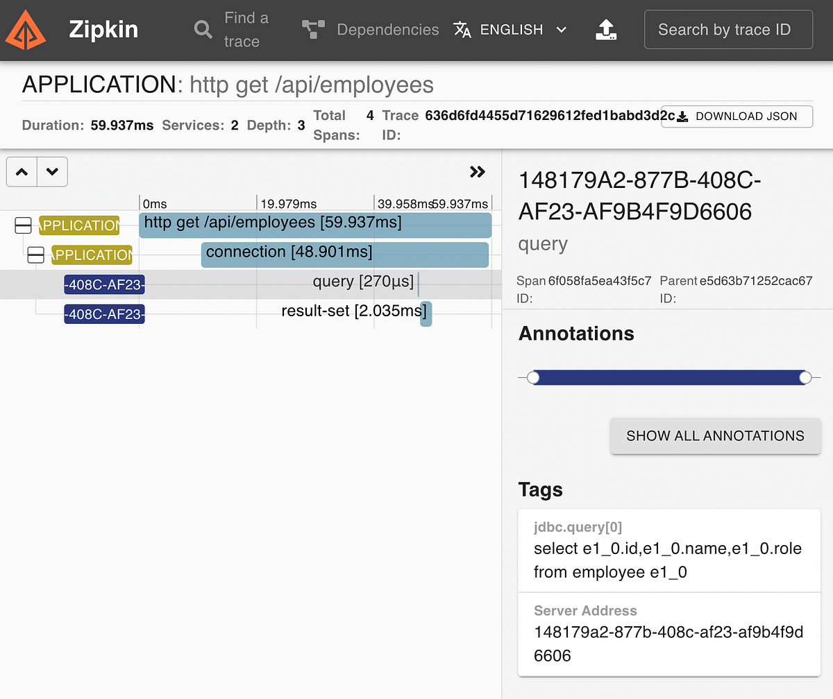
Task: Click the Search by trace ID field
Action: tap(728, 29)
